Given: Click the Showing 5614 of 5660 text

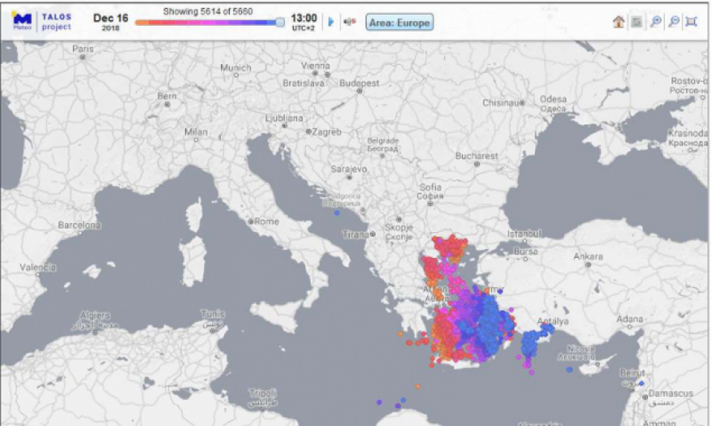Looking at the screenshot, I should coord(208,11).
